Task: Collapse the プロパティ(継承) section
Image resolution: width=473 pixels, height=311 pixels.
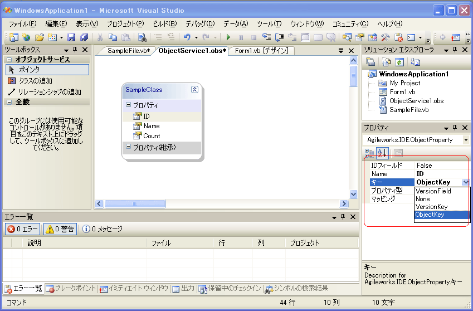Action: coord(128,147)
